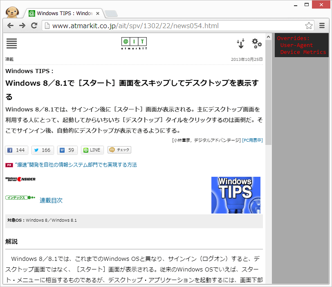Tweet button showing 166
Image resolution: width=332 pixels, height=287 pixels.
(x=43, y=150)
